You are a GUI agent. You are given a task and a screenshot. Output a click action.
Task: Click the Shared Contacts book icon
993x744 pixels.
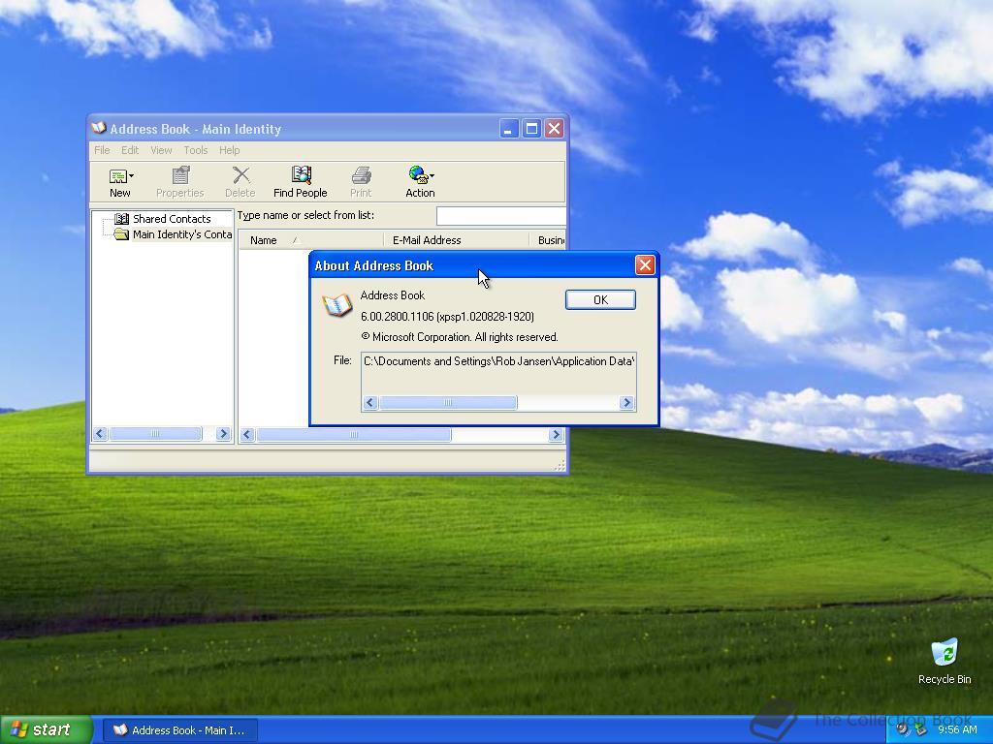[x=121, y=219]
